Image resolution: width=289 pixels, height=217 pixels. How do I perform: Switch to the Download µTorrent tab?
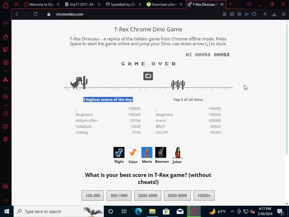[162, 5]
